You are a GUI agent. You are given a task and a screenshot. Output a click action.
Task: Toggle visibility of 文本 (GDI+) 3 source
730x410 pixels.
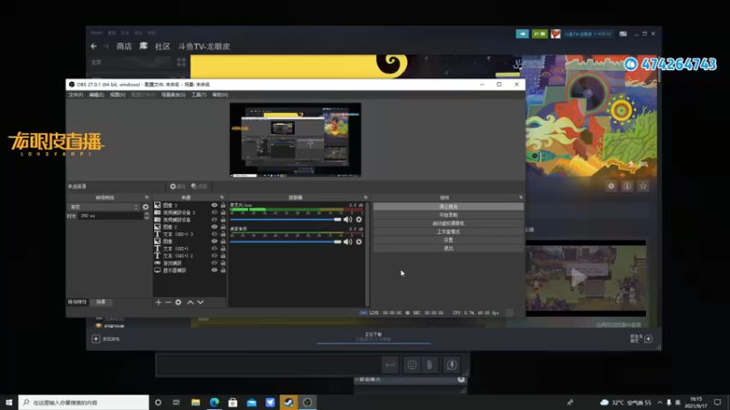click(214, 234)
